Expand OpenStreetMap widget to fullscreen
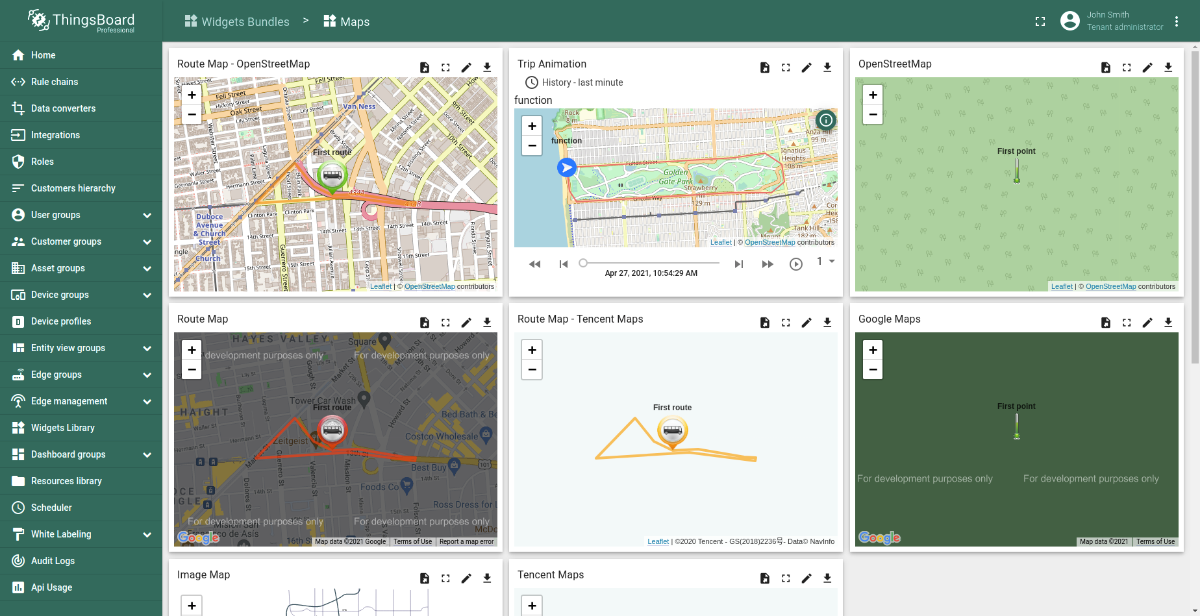 coord(1127,68)
